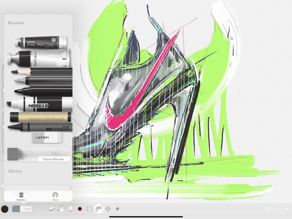Image resolution: width=292 pixels, height=219 pixels.
Task: Redo the undone stroke
Action: 278,209
